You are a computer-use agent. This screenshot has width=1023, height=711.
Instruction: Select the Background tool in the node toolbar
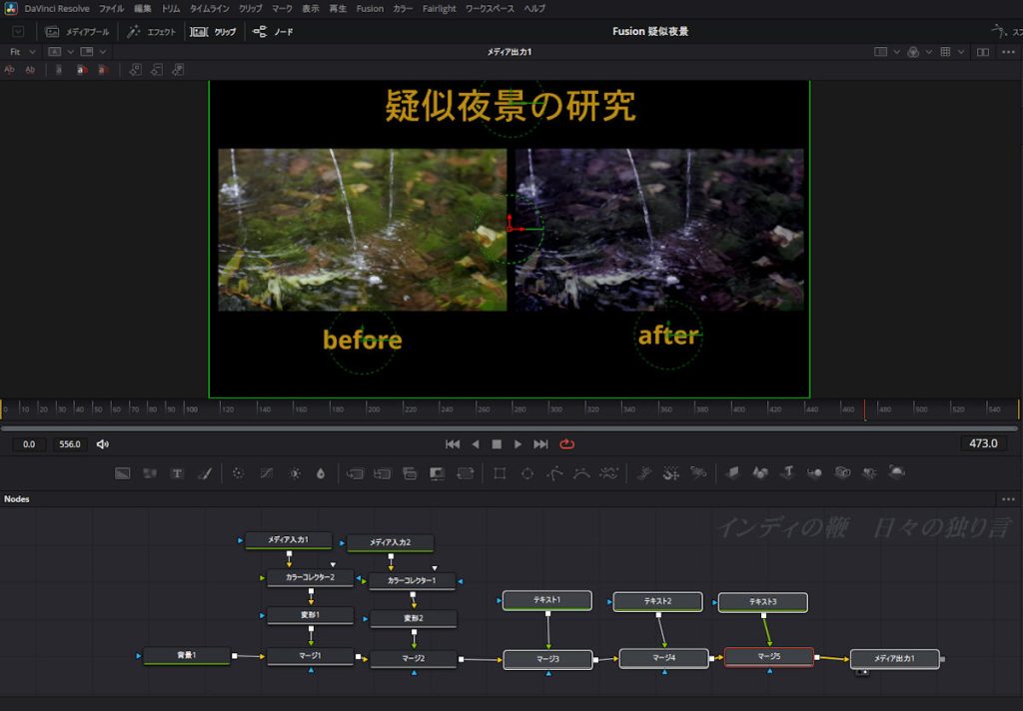(x=123, y=473)
